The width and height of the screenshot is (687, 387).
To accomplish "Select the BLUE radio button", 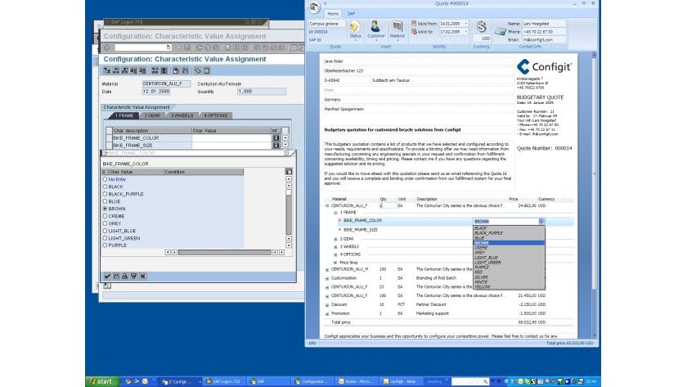I will tap(105, 201).
